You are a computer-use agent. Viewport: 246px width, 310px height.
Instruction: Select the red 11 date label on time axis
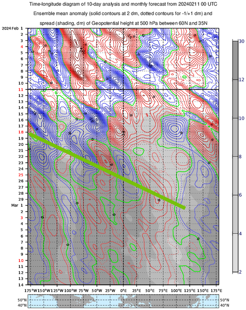click(21, 90)
